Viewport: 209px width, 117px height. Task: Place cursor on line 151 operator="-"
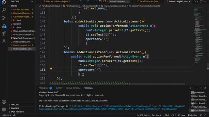pos(90,70)
